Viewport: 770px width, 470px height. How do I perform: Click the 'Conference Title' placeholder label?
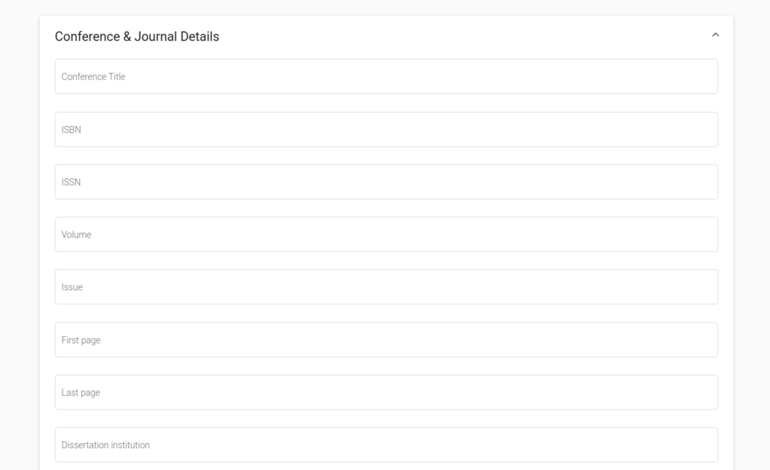click(x=93, y=77)
